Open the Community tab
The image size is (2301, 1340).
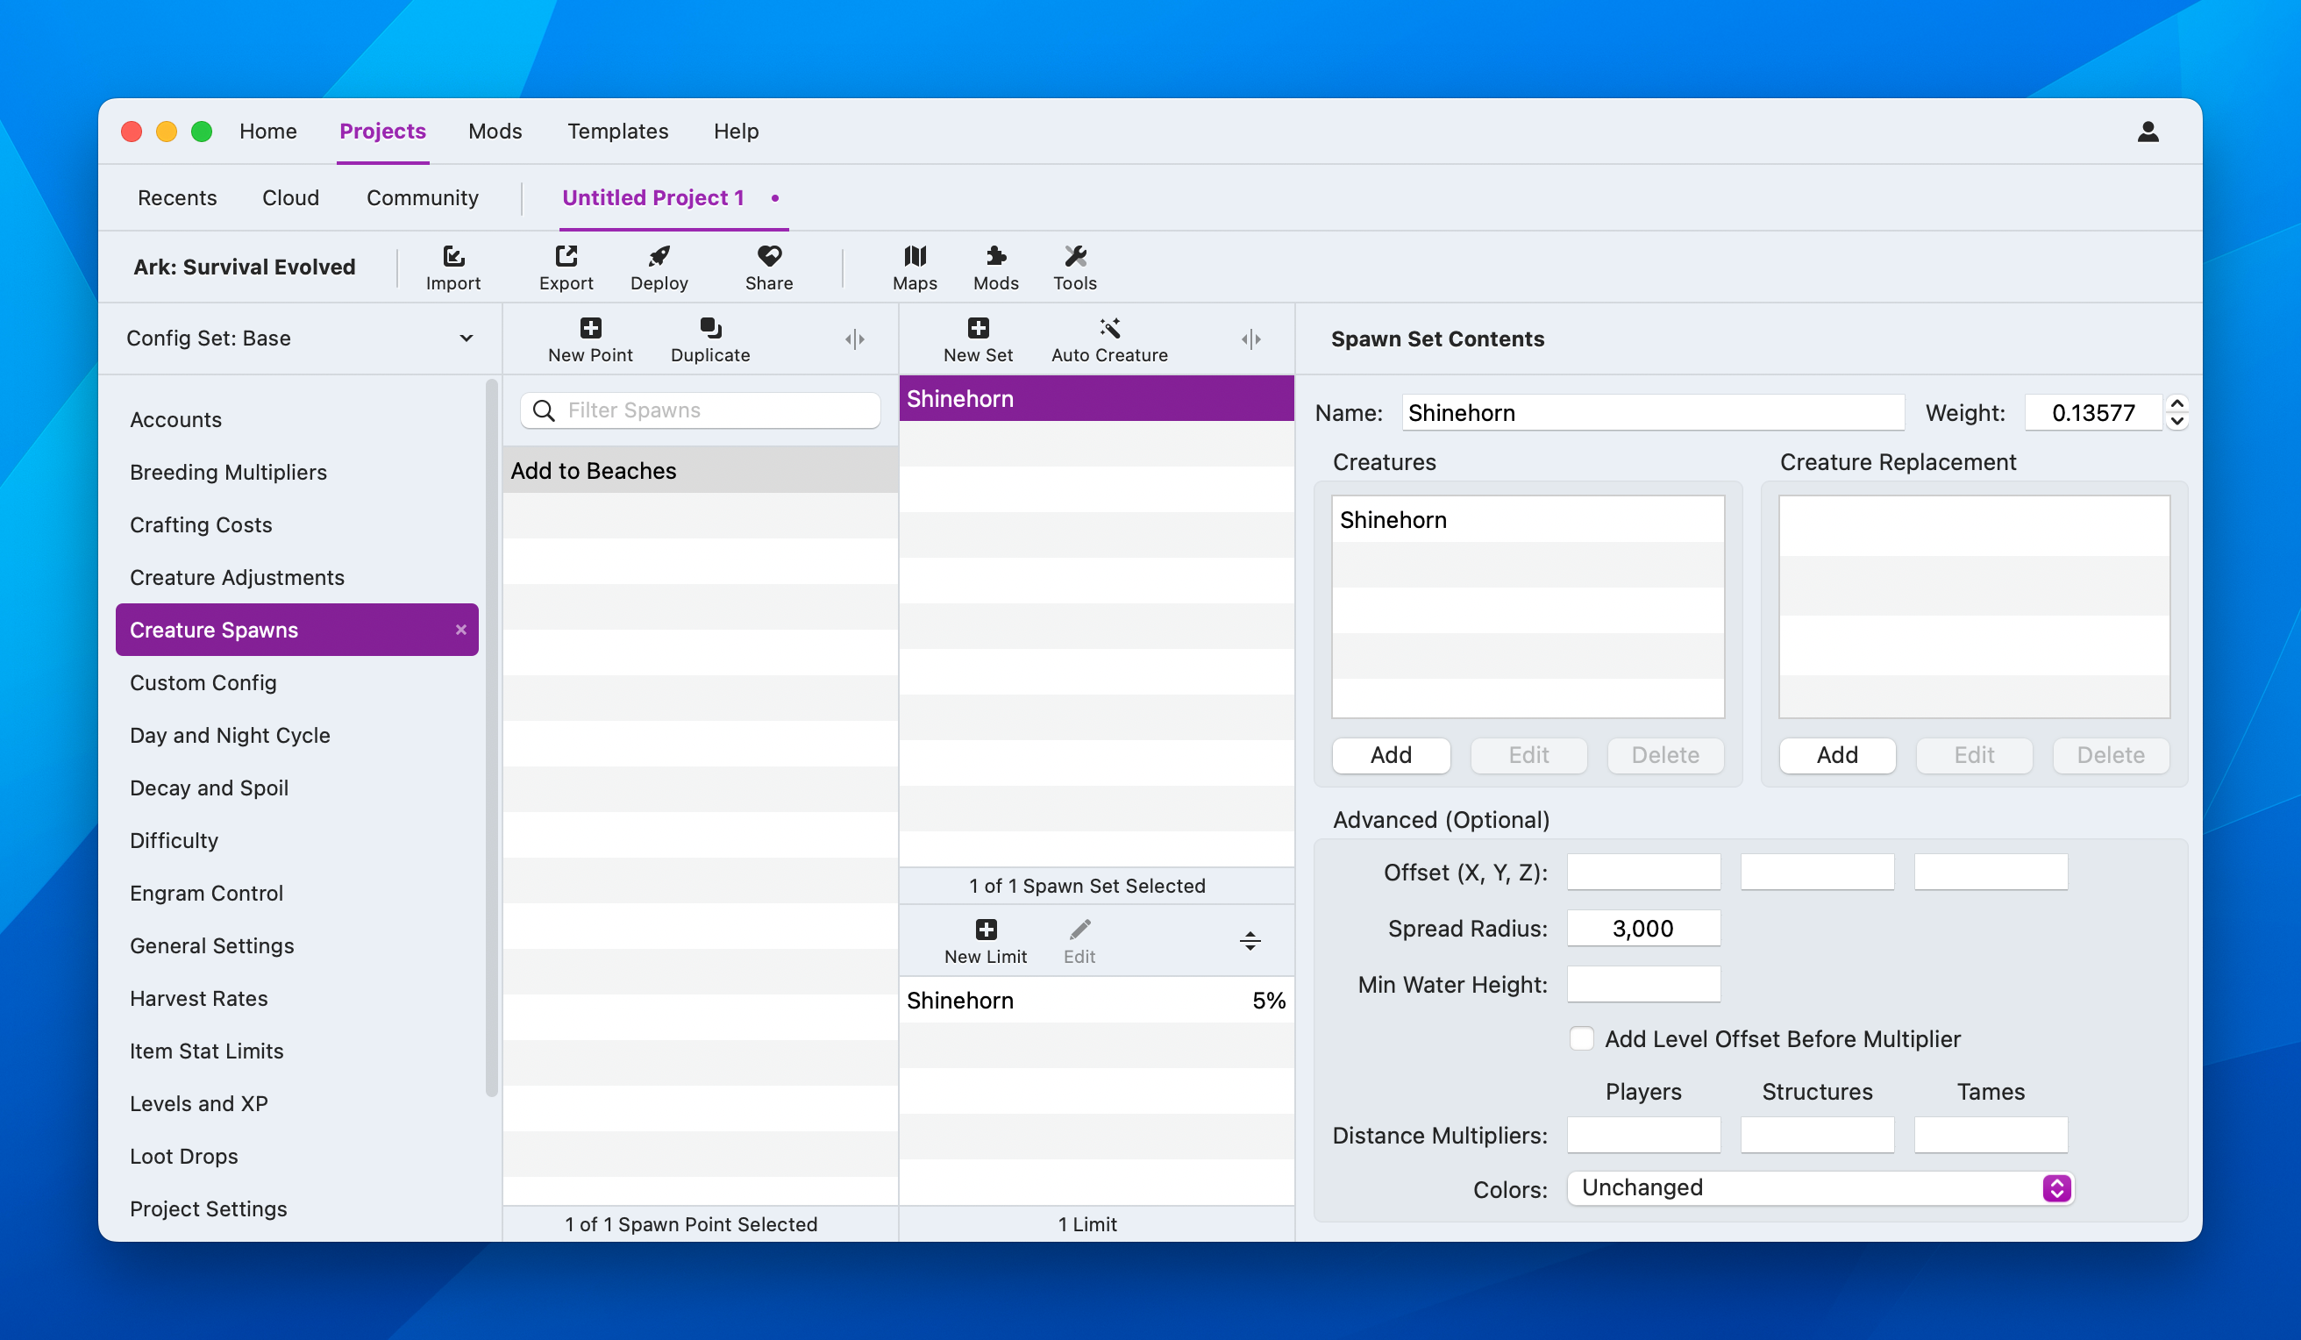click(x=422, y=198)
